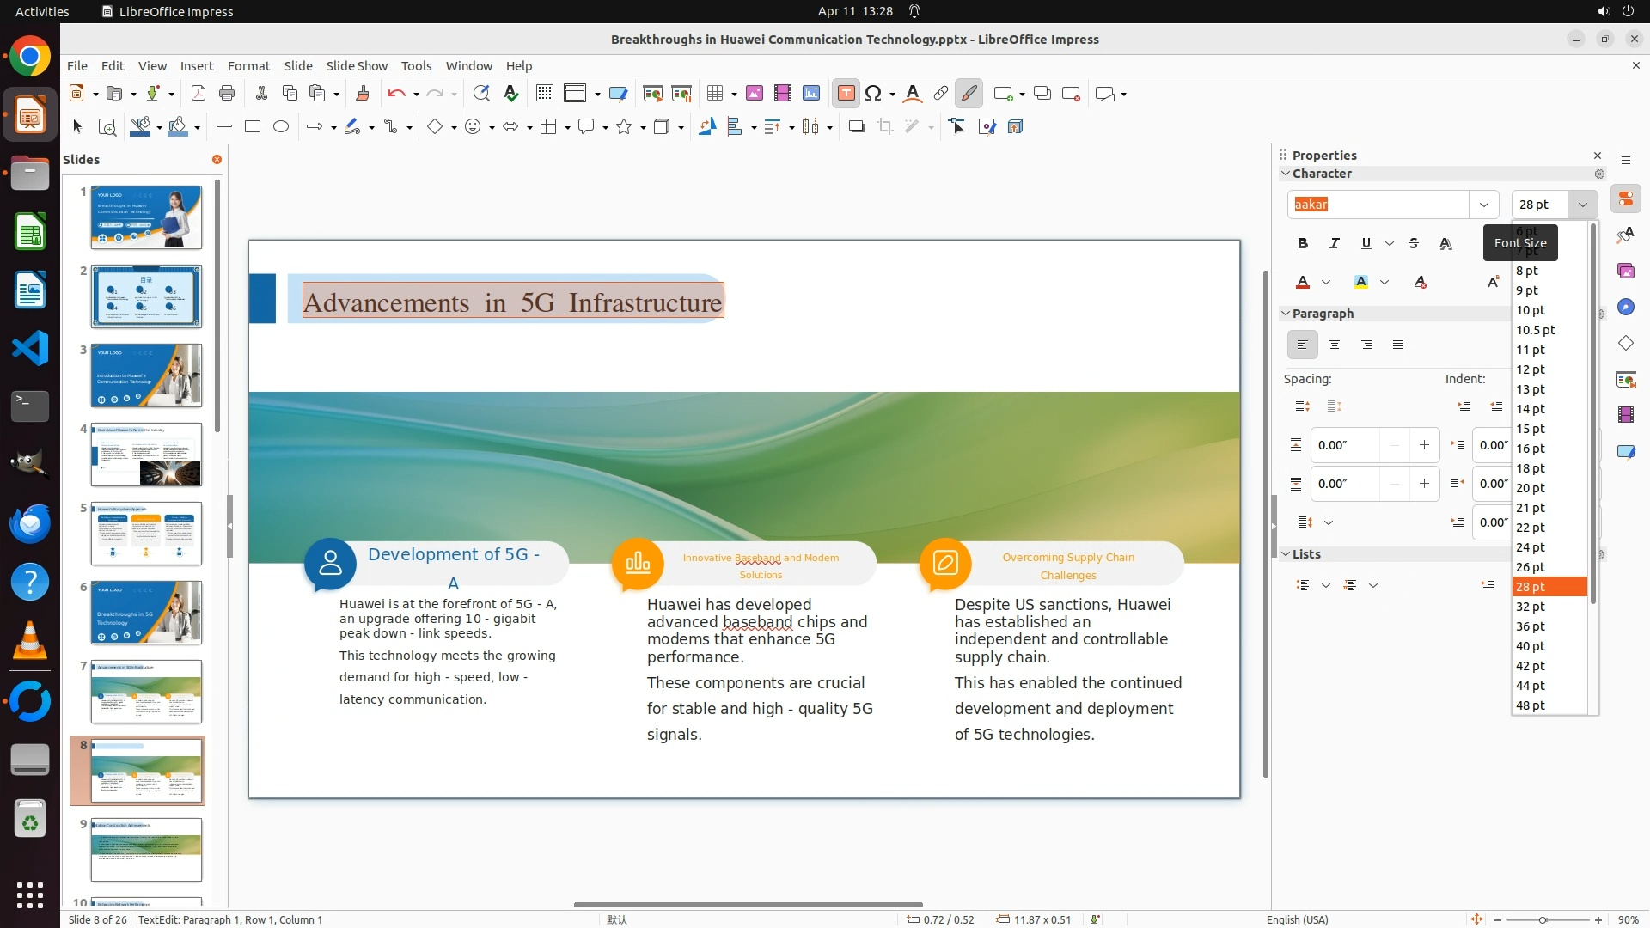
Task: Open the Slide Show menu
Action: (357, 66)
